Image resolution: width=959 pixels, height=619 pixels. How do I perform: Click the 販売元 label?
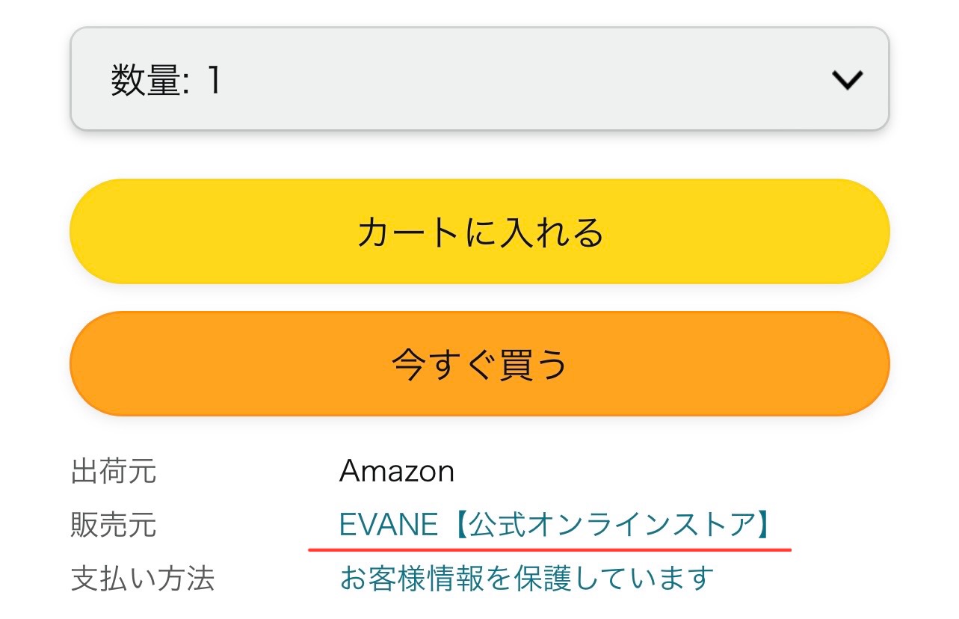pos(114,526)
